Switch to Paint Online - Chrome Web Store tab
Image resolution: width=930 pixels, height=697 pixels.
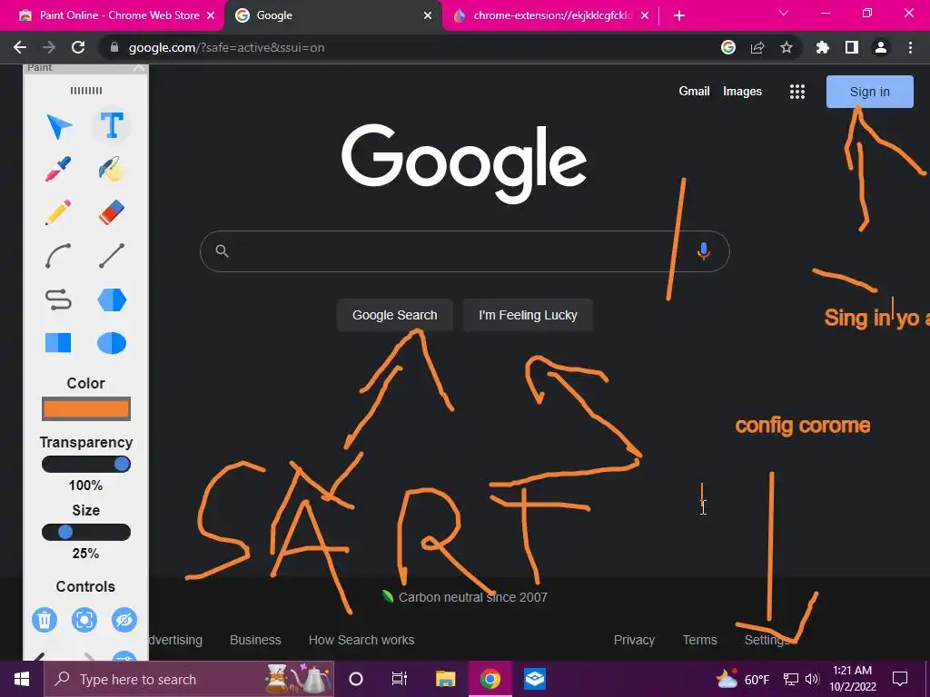coord(112,15)
